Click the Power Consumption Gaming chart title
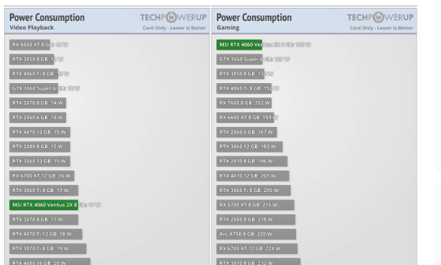This screenshot has height=265, width=441. (254, 21)
